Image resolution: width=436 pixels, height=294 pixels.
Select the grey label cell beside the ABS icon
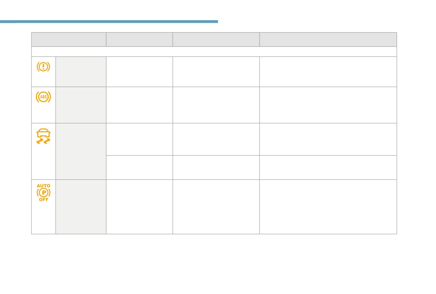pos(81,105)
